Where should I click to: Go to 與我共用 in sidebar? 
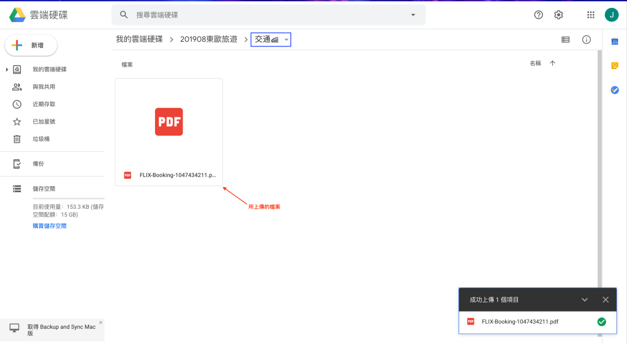(x=44, y=87)
